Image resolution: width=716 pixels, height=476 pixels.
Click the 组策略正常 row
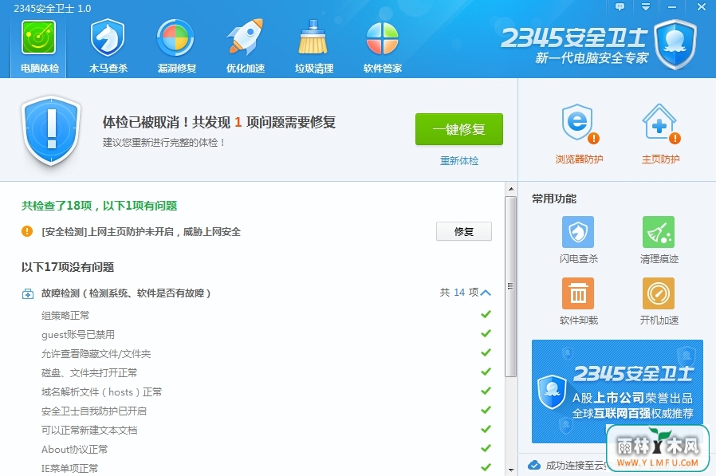[266, 315]
